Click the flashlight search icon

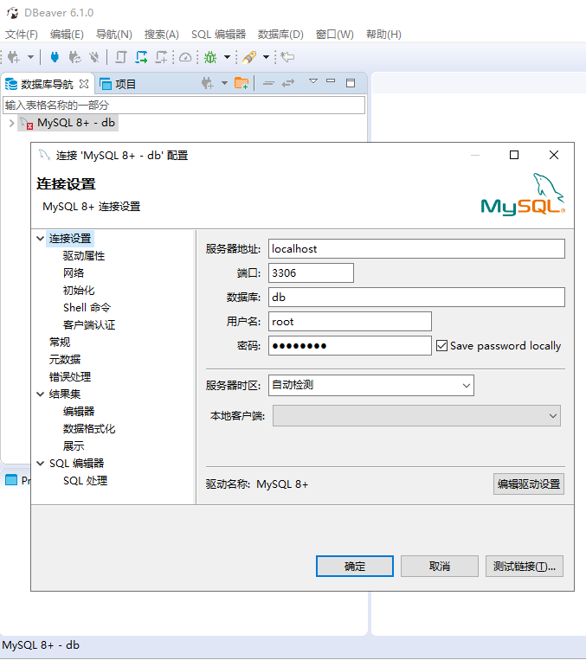249,57
